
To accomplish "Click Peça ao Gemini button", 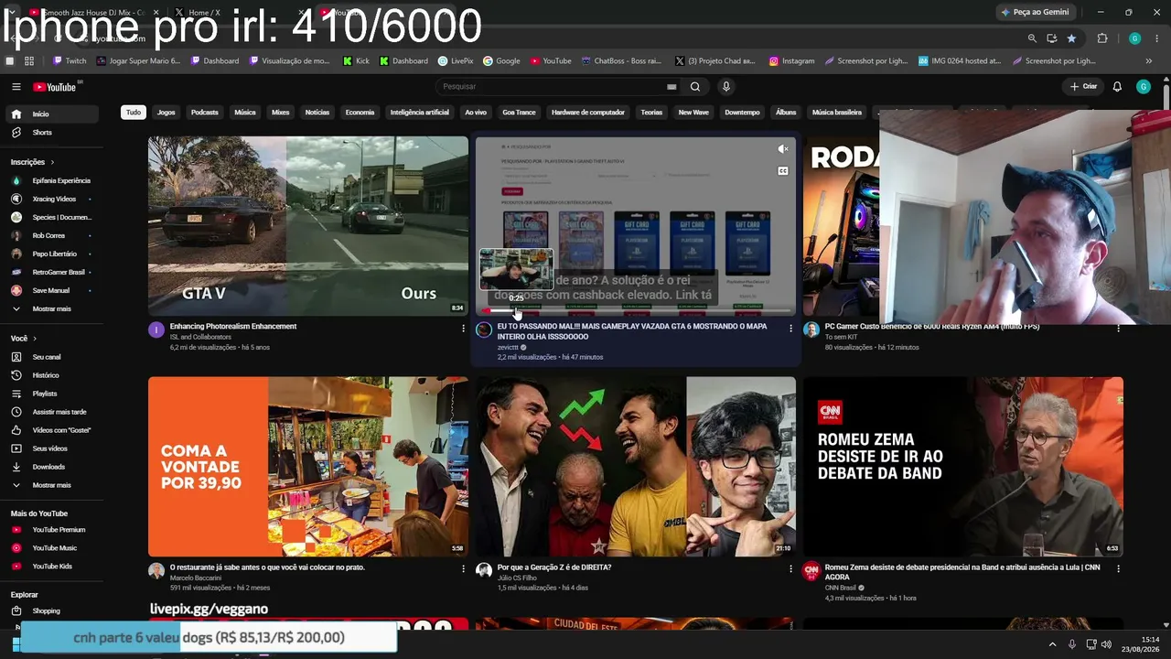I will [x=1036, y=12].
